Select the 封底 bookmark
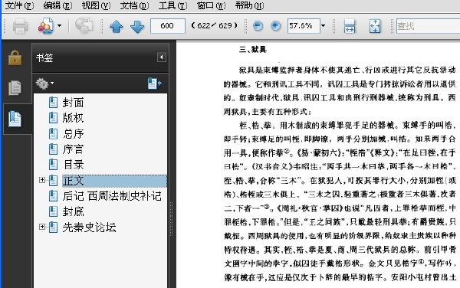 pyautogui.click(x=73, y=212)
